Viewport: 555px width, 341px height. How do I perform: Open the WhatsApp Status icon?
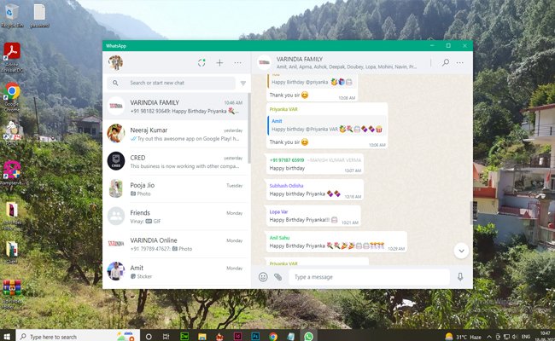(202, 62)
